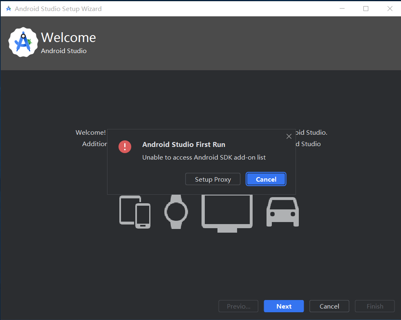Close the Setup Wizard window
401x320 pixels.
390,9
